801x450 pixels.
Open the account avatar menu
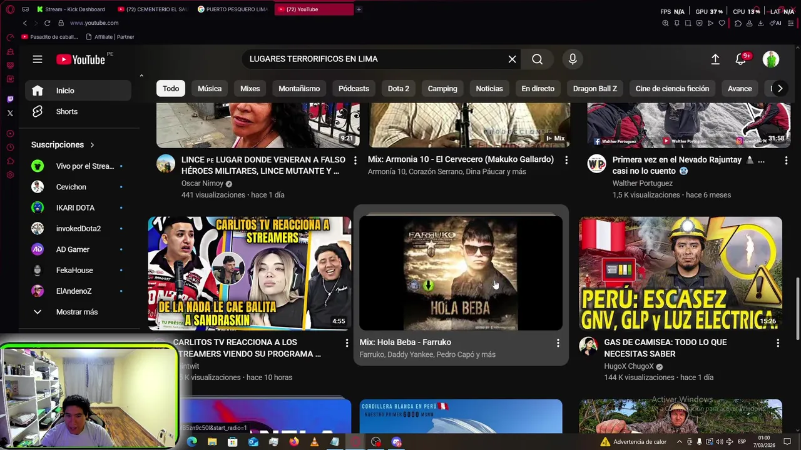[771, 59]
